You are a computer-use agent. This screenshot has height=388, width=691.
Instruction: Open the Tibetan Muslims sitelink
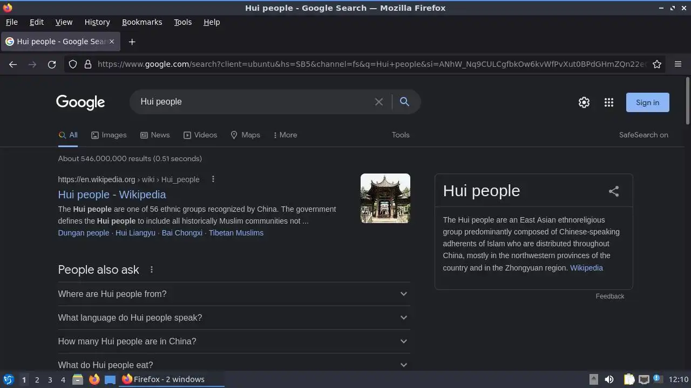click(x=236, y=233)
